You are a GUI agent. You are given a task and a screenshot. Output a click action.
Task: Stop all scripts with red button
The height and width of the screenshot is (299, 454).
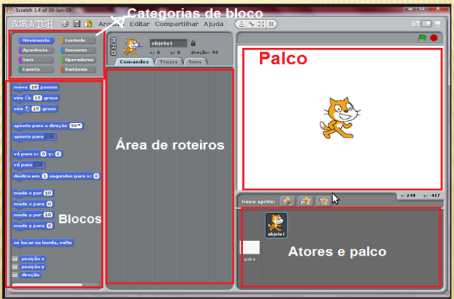click(434, 38)
